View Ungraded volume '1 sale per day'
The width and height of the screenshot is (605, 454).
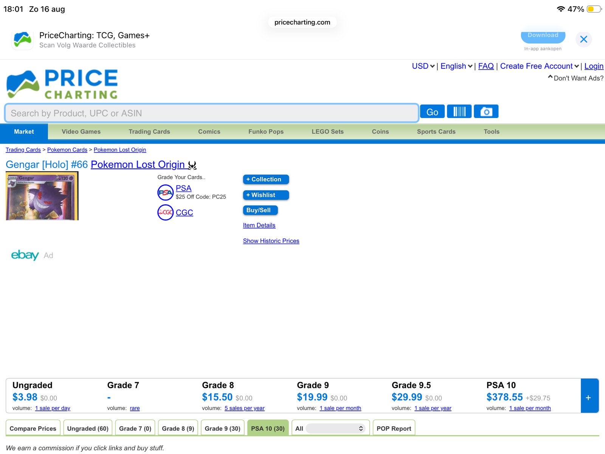pos(53,408)
